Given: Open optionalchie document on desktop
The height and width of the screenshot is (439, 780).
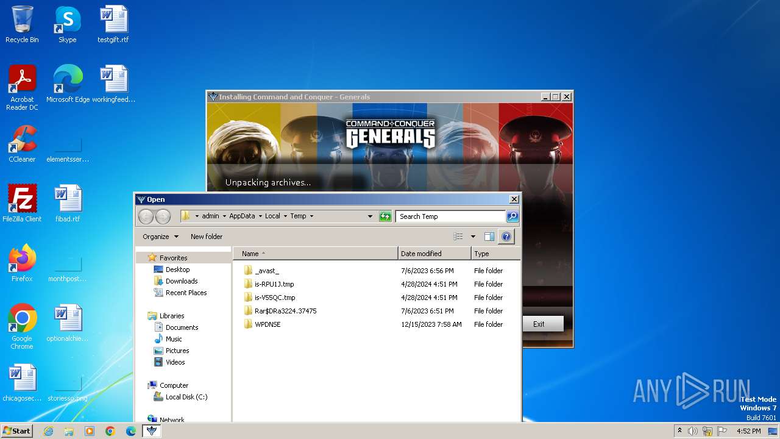Looking at the screenshot, I should pyautogui.click(x=68, y=323).
